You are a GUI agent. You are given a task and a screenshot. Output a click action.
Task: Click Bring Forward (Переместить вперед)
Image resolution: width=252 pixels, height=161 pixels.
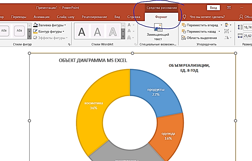tap(200, 25)
